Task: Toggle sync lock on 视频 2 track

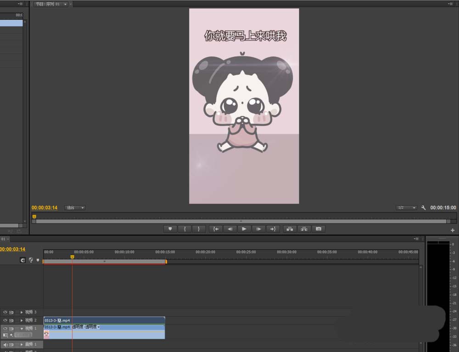Action: tap(11, 320)
